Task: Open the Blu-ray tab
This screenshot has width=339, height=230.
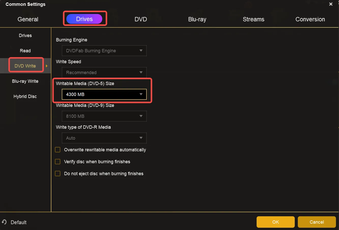Action: pos(197,19)
